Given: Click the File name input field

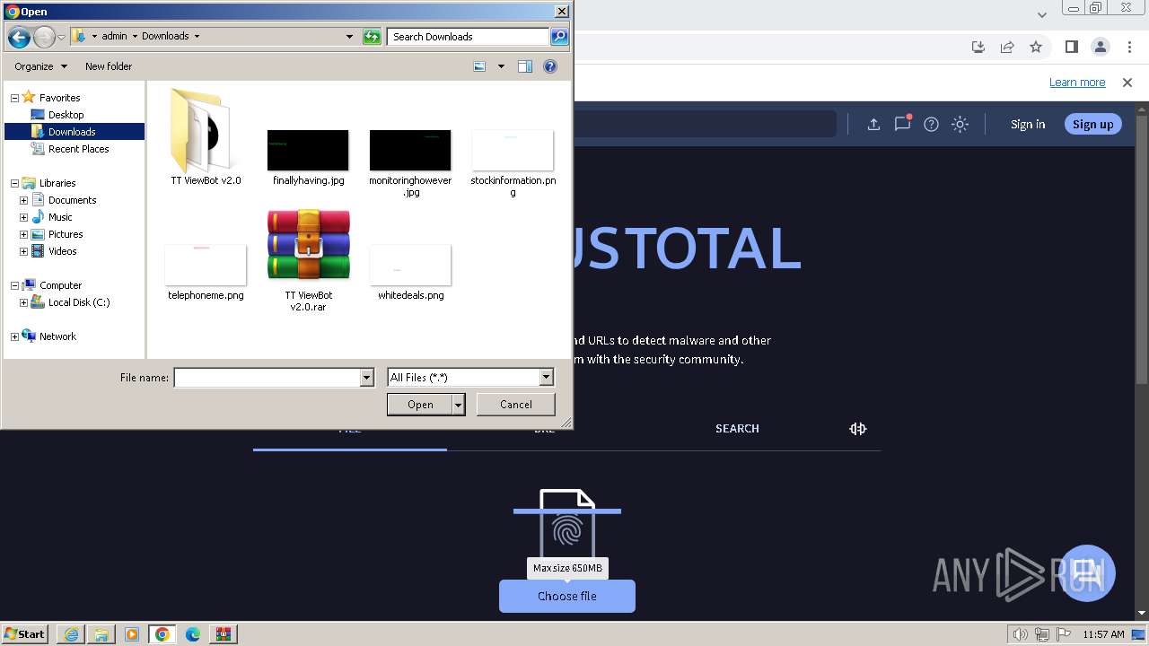Looking at the screenshot, I should (267, 378).
